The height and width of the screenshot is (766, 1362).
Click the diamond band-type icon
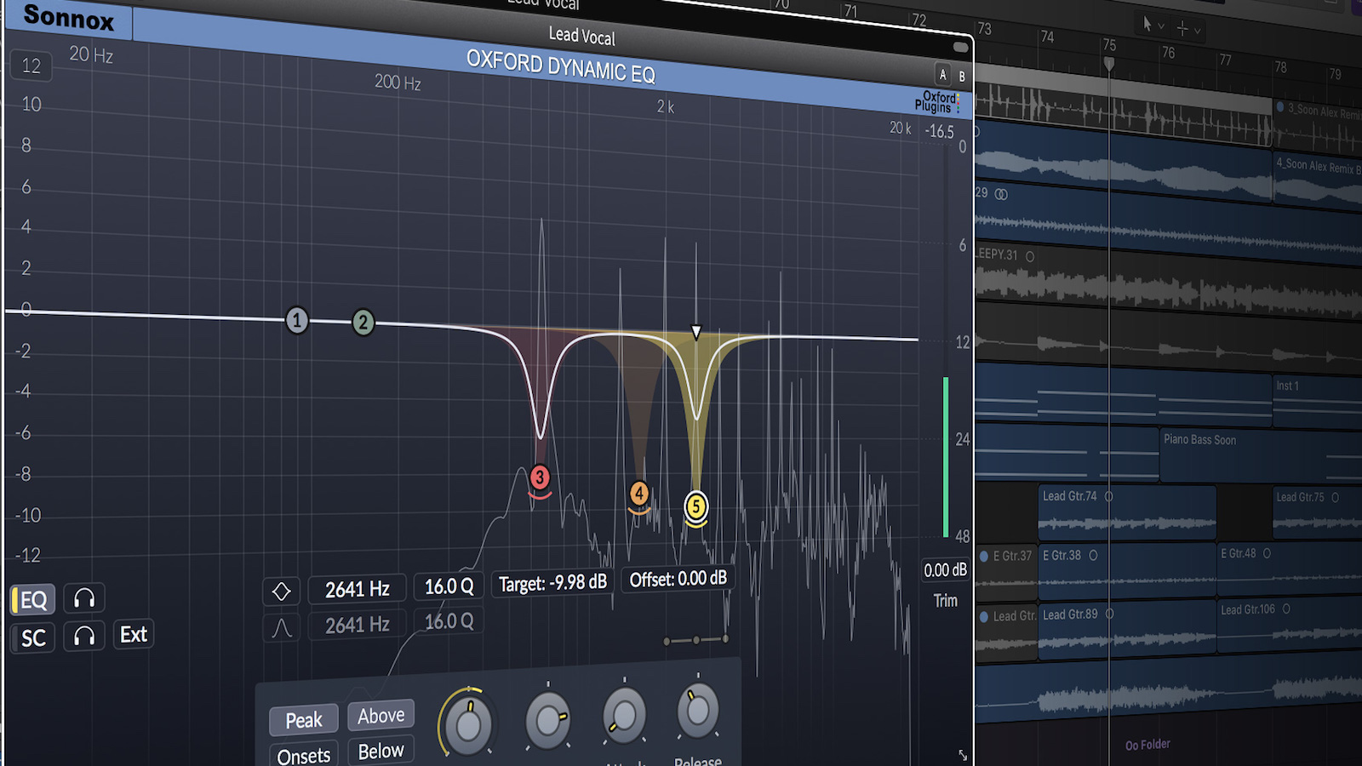tap(282, 591)
